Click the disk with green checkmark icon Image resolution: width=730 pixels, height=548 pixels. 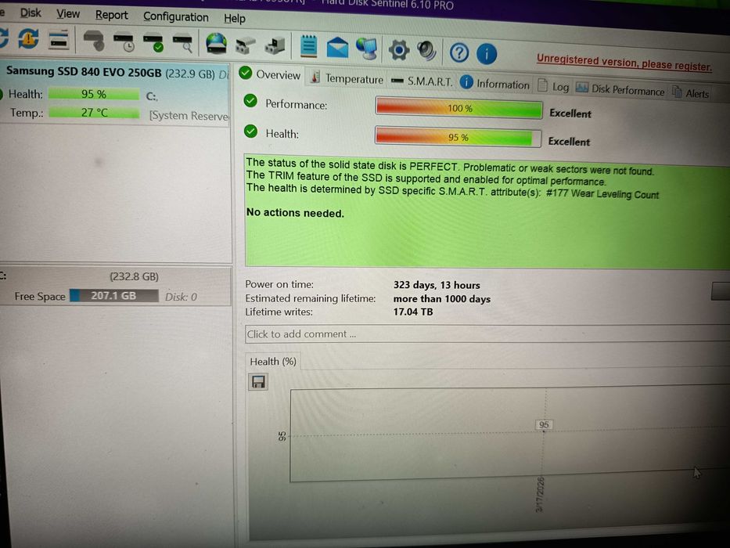tap(153, 42)
